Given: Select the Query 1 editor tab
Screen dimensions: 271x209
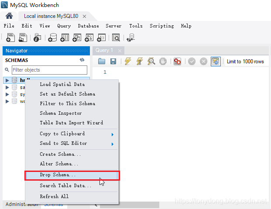Looking at the screenshot, I should coord(104,50).
